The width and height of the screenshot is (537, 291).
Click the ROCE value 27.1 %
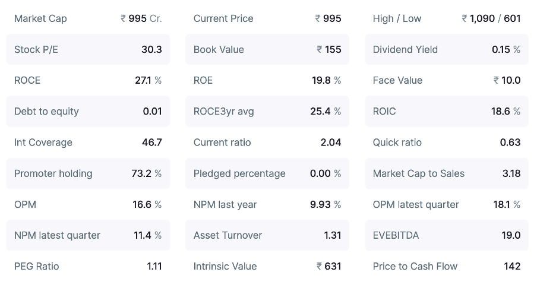148,80
